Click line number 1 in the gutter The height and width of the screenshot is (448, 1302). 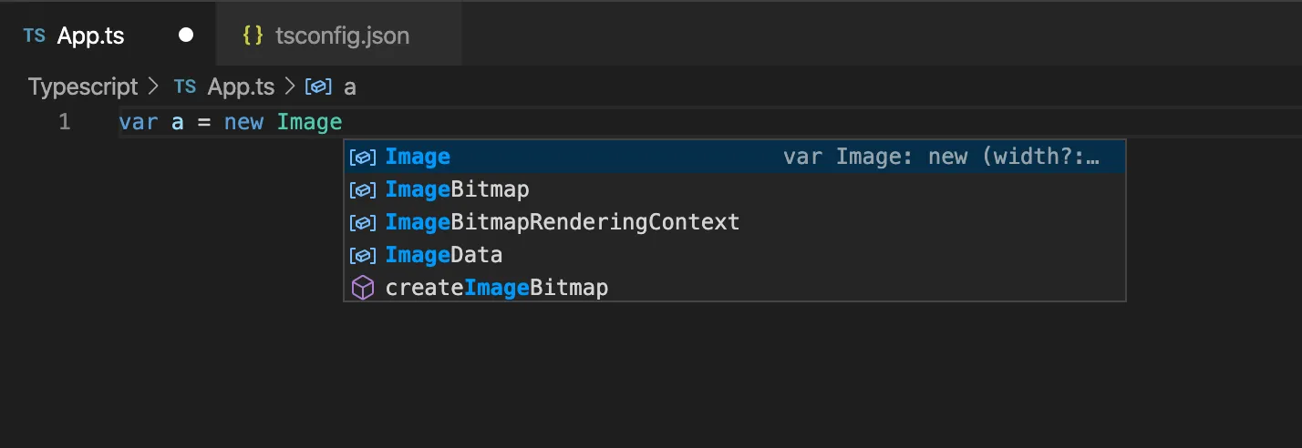coord(64,122)
